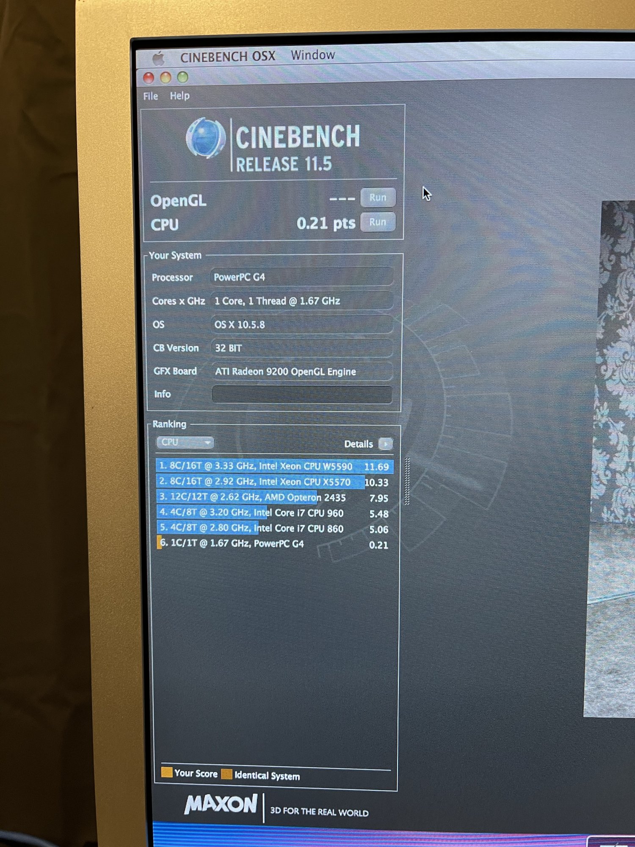Zoom window with the green button

(x=182, y=77)
